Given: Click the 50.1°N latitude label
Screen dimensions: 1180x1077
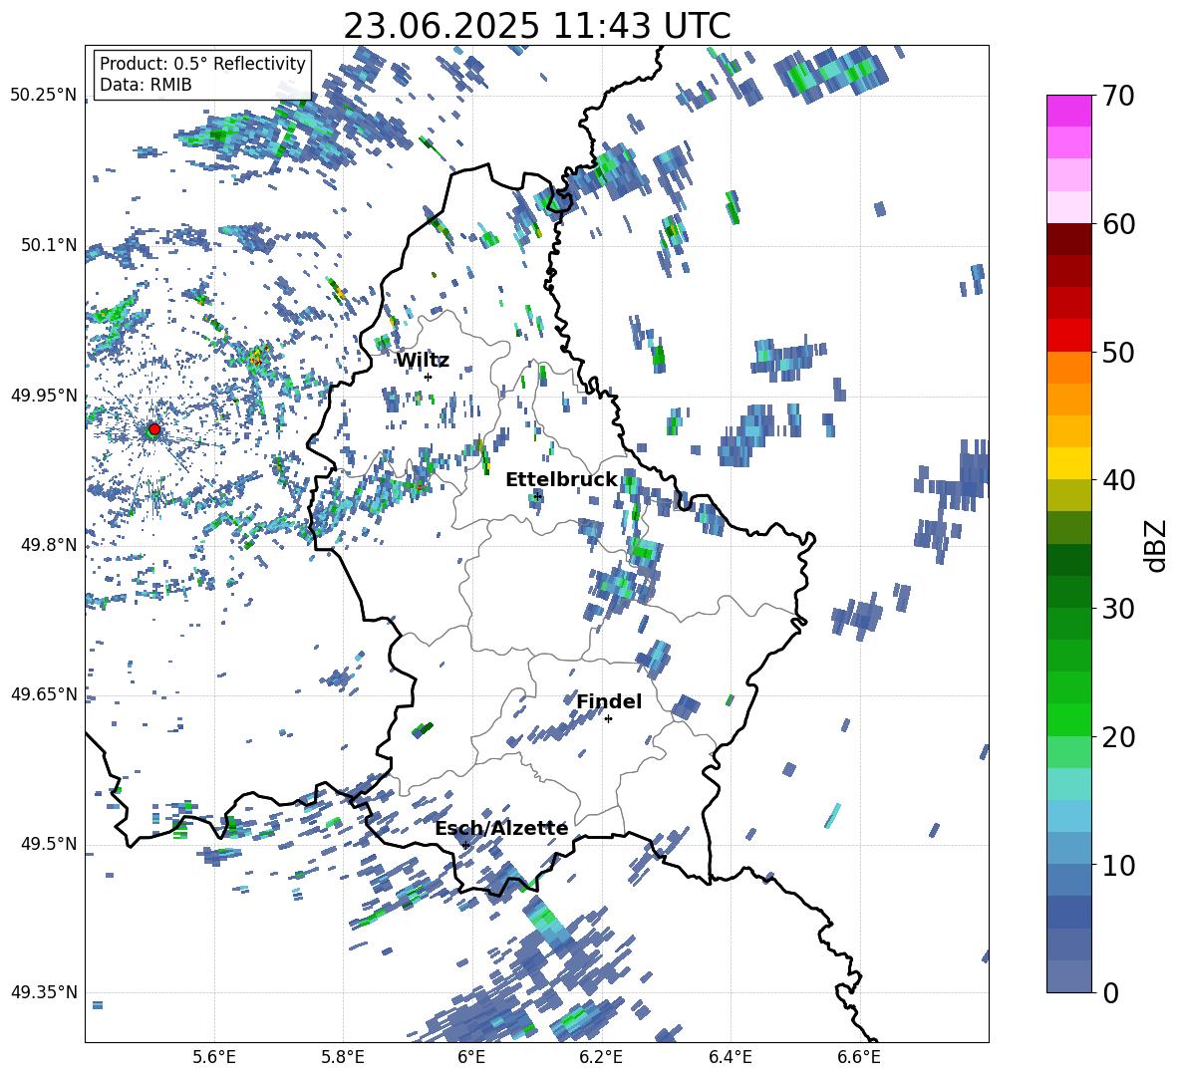Looking at the screenshot, I should coord(49,245).
